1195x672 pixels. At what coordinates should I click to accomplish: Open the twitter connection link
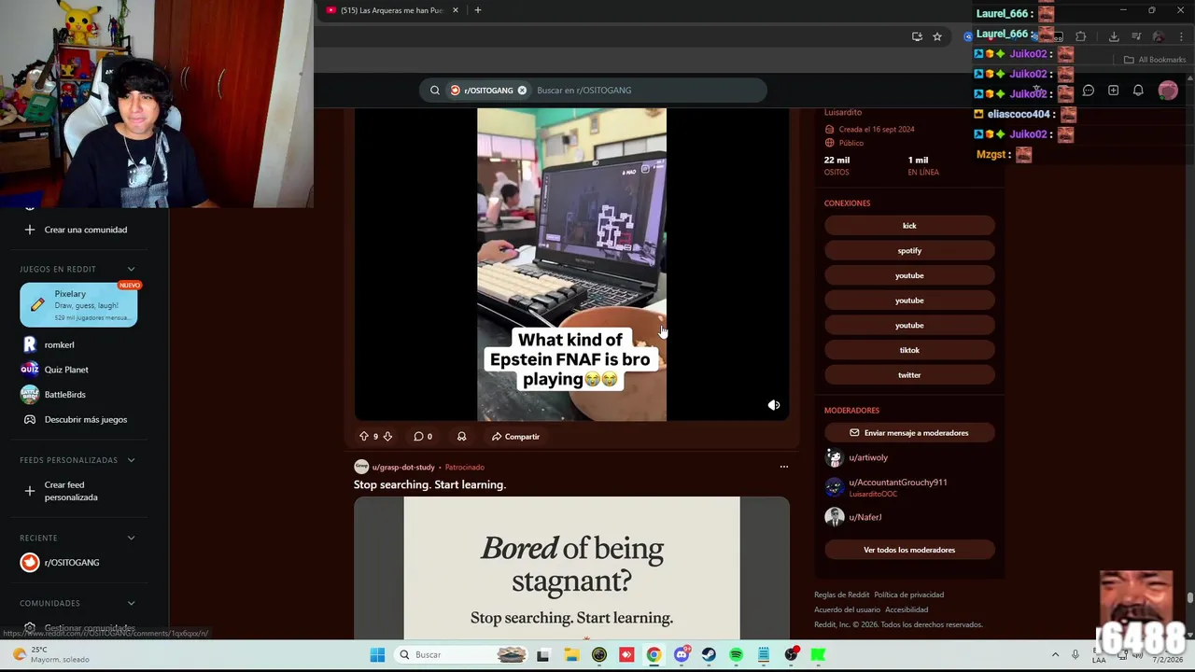(x=909, y=375)
